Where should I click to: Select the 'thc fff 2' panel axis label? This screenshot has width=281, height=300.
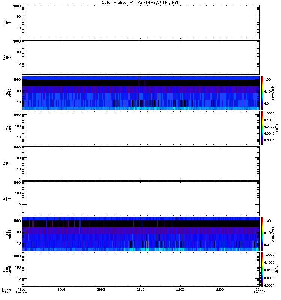pyautogui.click(x=7, y=199)
